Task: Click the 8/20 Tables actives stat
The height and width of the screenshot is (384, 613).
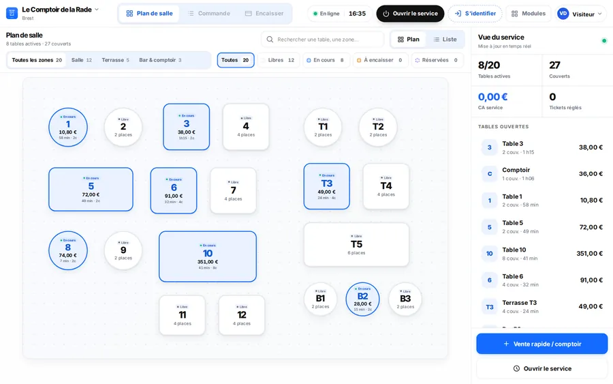Action: [506, 70]
